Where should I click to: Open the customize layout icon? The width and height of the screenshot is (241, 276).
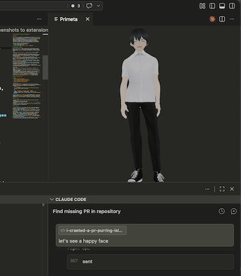(203, 6)
